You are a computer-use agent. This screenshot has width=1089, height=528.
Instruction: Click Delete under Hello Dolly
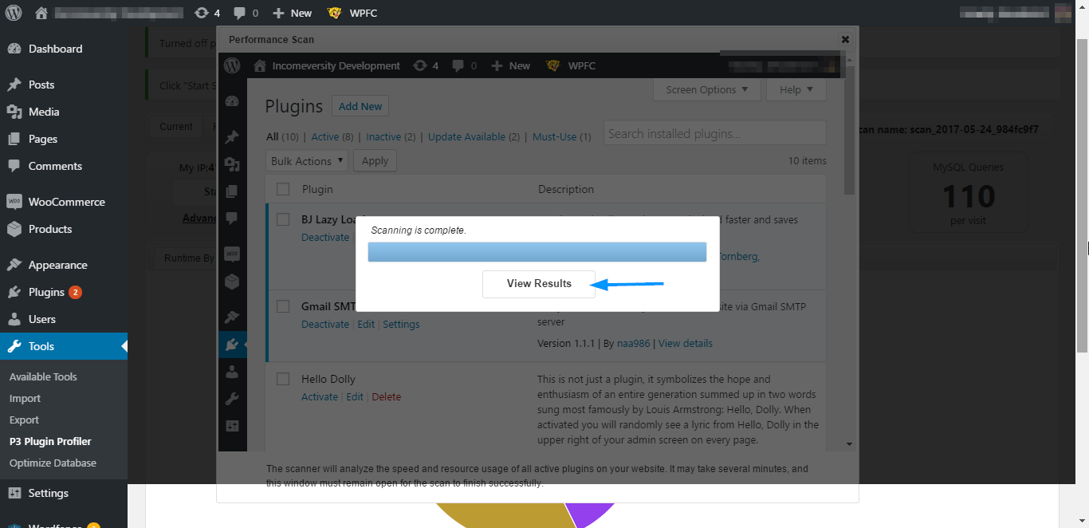click(387, 396)
